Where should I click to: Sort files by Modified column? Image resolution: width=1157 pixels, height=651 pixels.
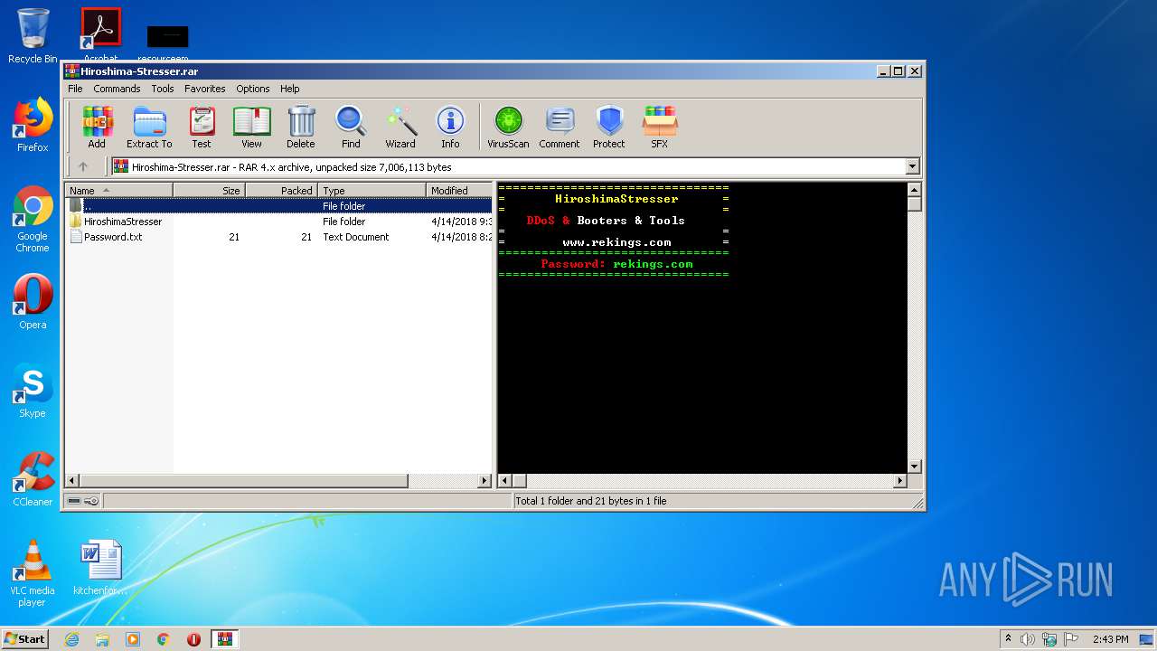click(x=459, y=190)
